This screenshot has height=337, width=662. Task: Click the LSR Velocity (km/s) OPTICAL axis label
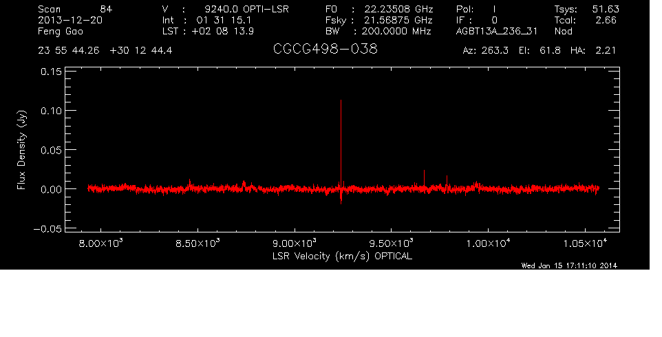pyautogui.click(x=342, y=256)
